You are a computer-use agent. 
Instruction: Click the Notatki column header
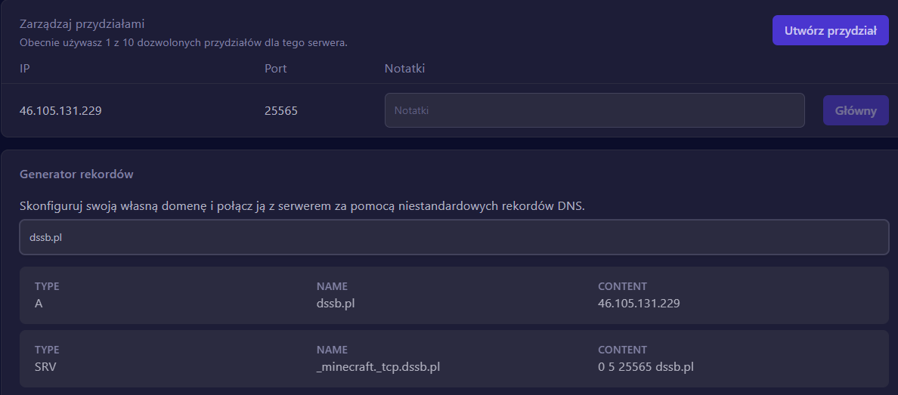point(404,69)
